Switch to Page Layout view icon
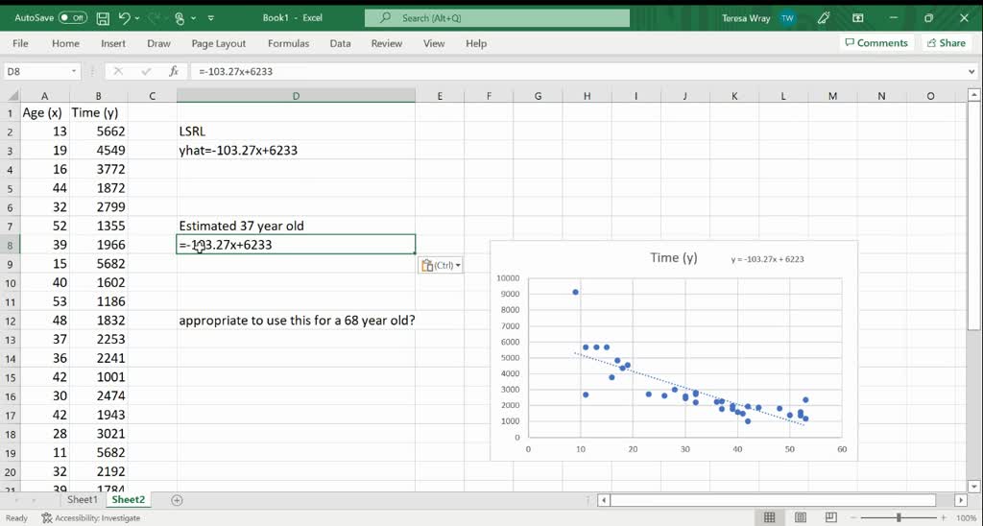Image resolution: width=983 pixels, height=526 pixels. [x=800, y=518]
